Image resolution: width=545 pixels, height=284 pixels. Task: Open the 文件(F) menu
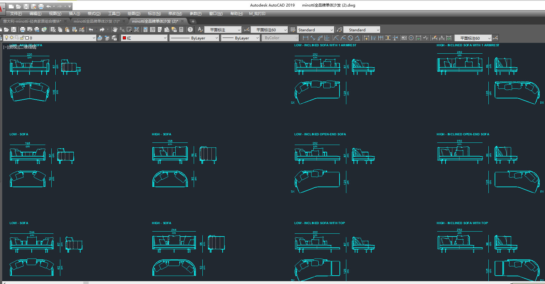pyautogui.click(x=16, y=14)
